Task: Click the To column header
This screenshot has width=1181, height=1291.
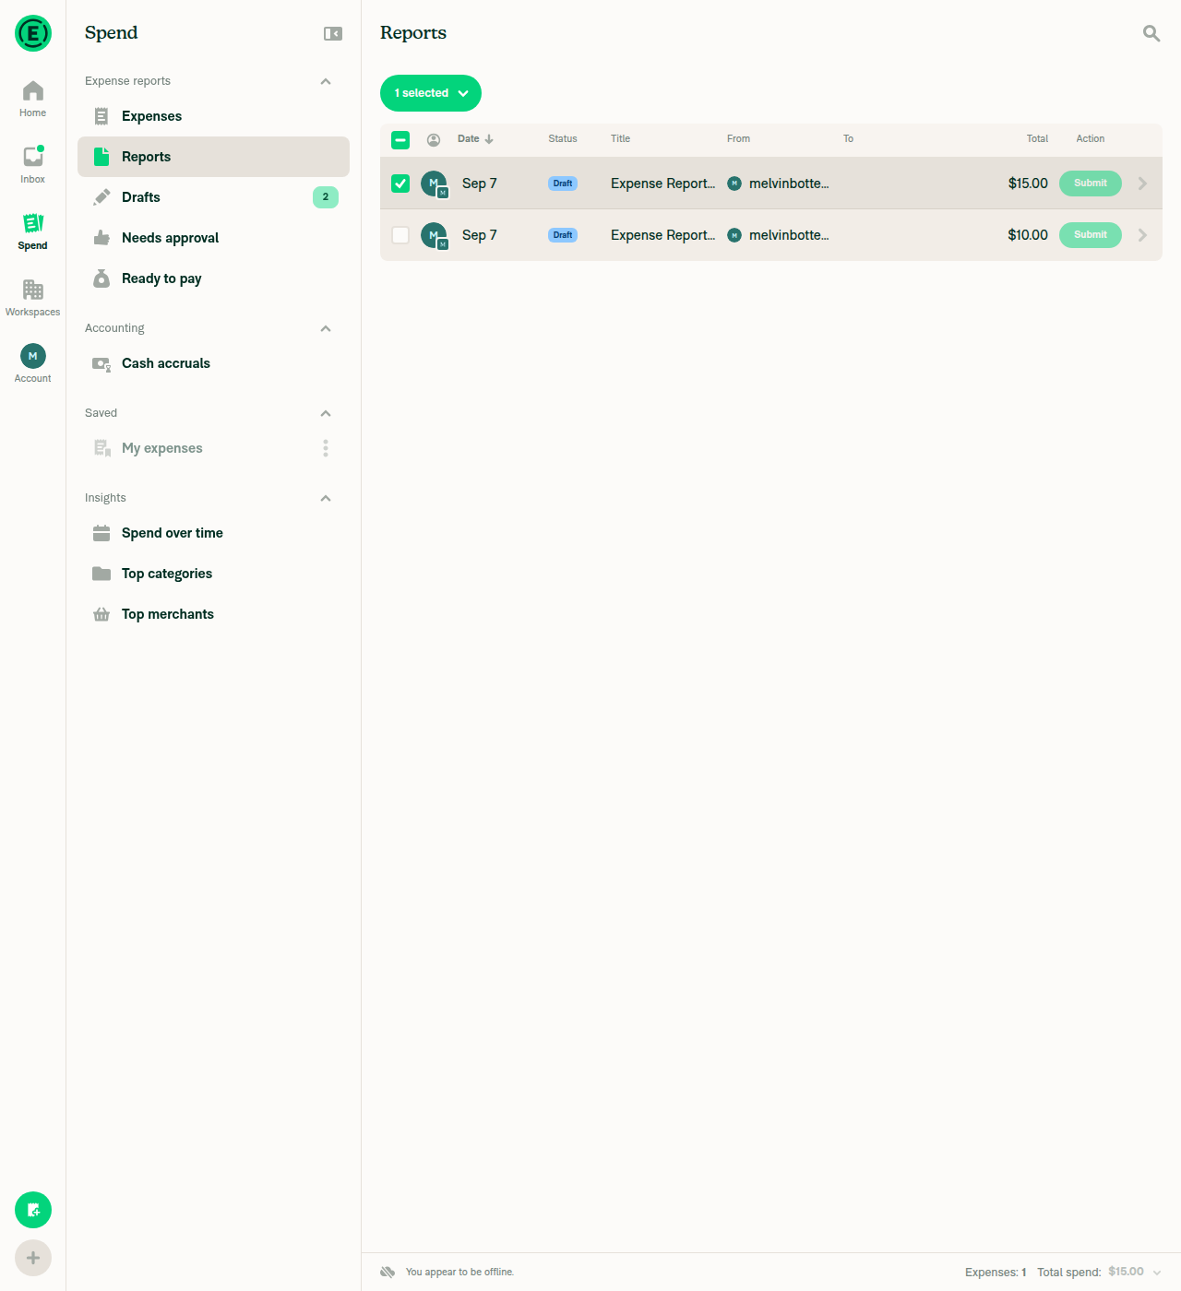Action: [848, 139]
